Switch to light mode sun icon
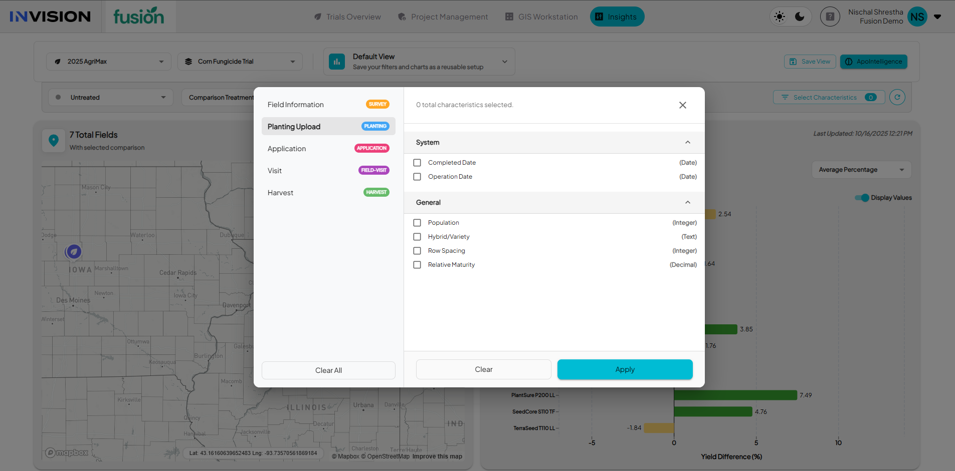 (780, 17)
